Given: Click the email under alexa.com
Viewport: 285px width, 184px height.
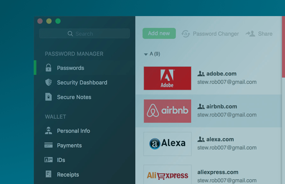Looking at the screenshot, I should click(227, 147).
